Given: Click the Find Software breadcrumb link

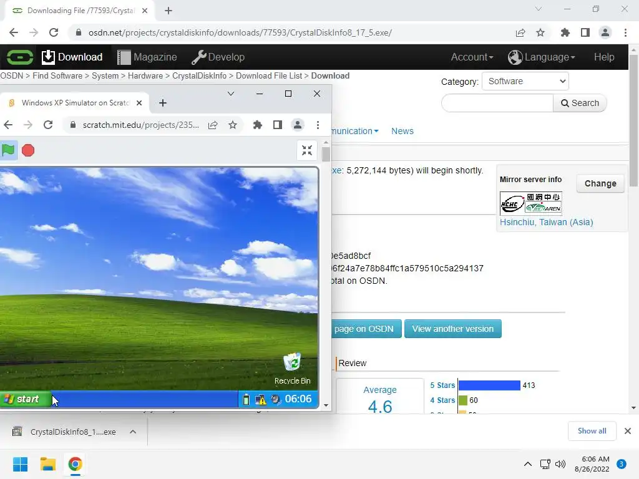Looking at the screenshot, I should click(57, 75).
